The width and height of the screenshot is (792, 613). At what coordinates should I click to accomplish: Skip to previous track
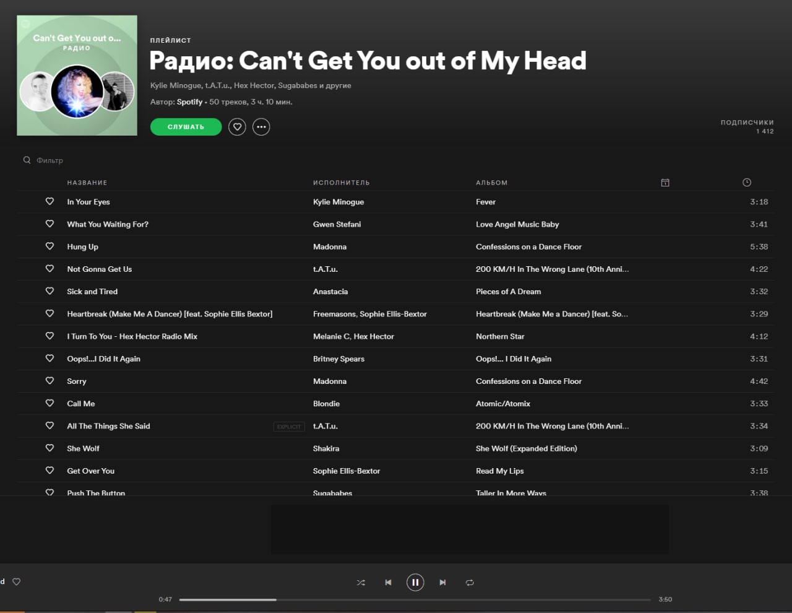pos(388,583)
